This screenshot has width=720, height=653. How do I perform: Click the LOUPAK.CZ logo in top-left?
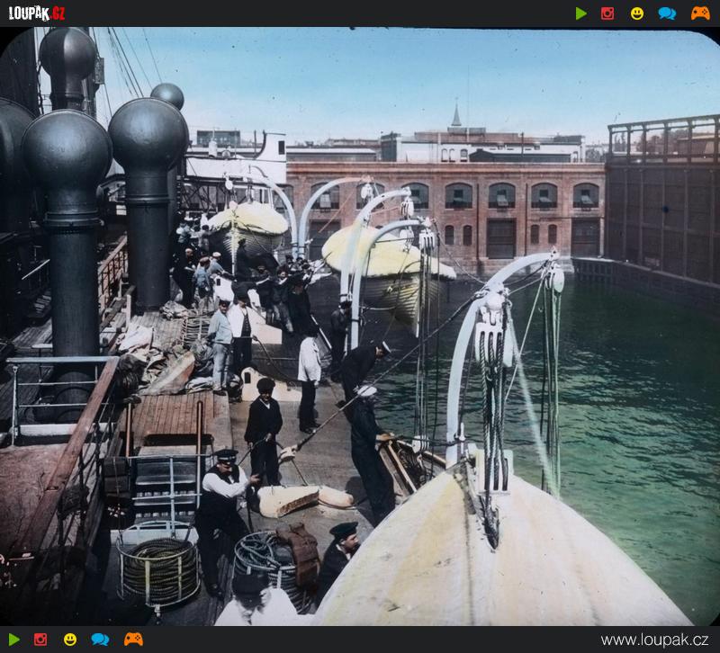tap(37, 13)
